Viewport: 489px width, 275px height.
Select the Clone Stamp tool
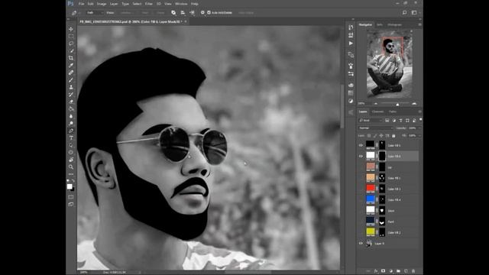click(x=71, y=87)
